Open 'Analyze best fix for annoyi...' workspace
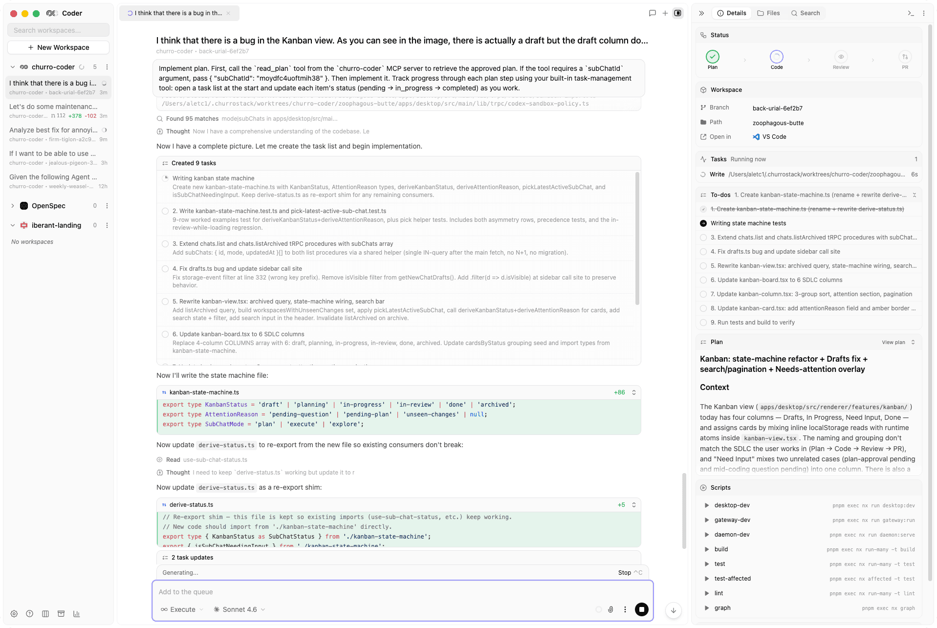This screenshot has width=937, height=628. (58, 134)
